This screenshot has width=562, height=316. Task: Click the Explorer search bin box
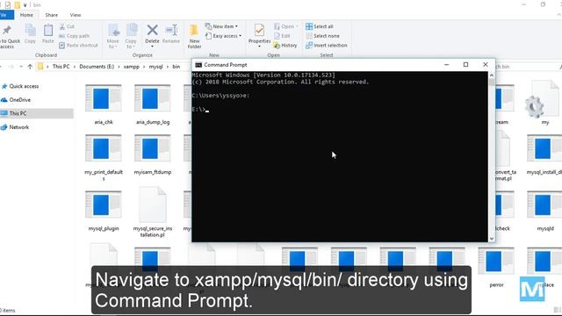[527, 67]
